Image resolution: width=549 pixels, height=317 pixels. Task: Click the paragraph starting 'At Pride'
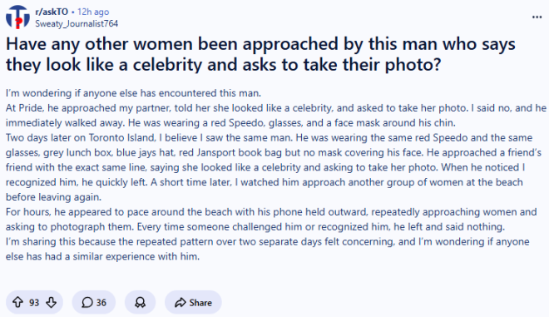click(x=276, y=116)
